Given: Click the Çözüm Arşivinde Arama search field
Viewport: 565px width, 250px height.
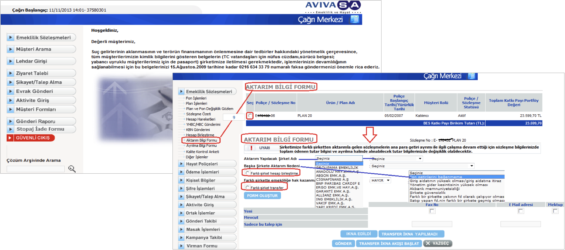Looking at the screenshot, I should pyautogui.click(x=35, y=169).
